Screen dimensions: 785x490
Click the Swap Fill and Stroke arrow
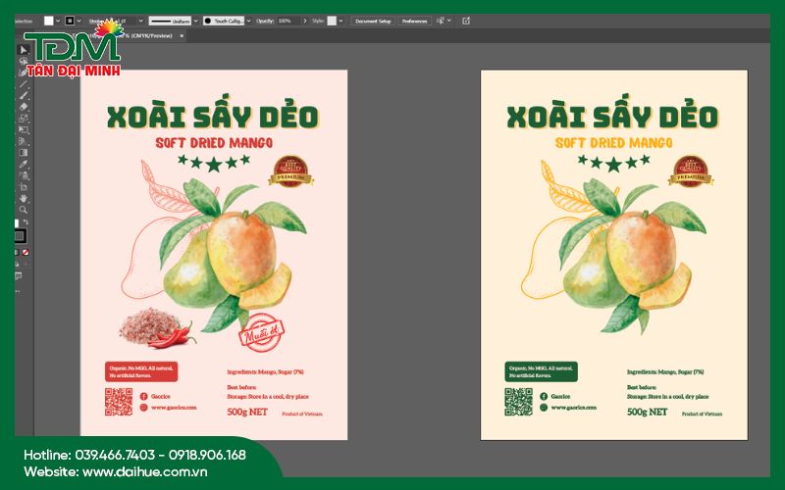[26, 222]
